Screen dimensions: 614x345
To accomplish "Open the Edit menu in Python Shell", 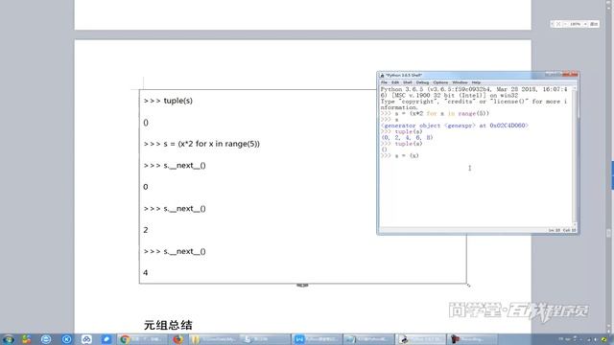I will click(x=395, y=82).
